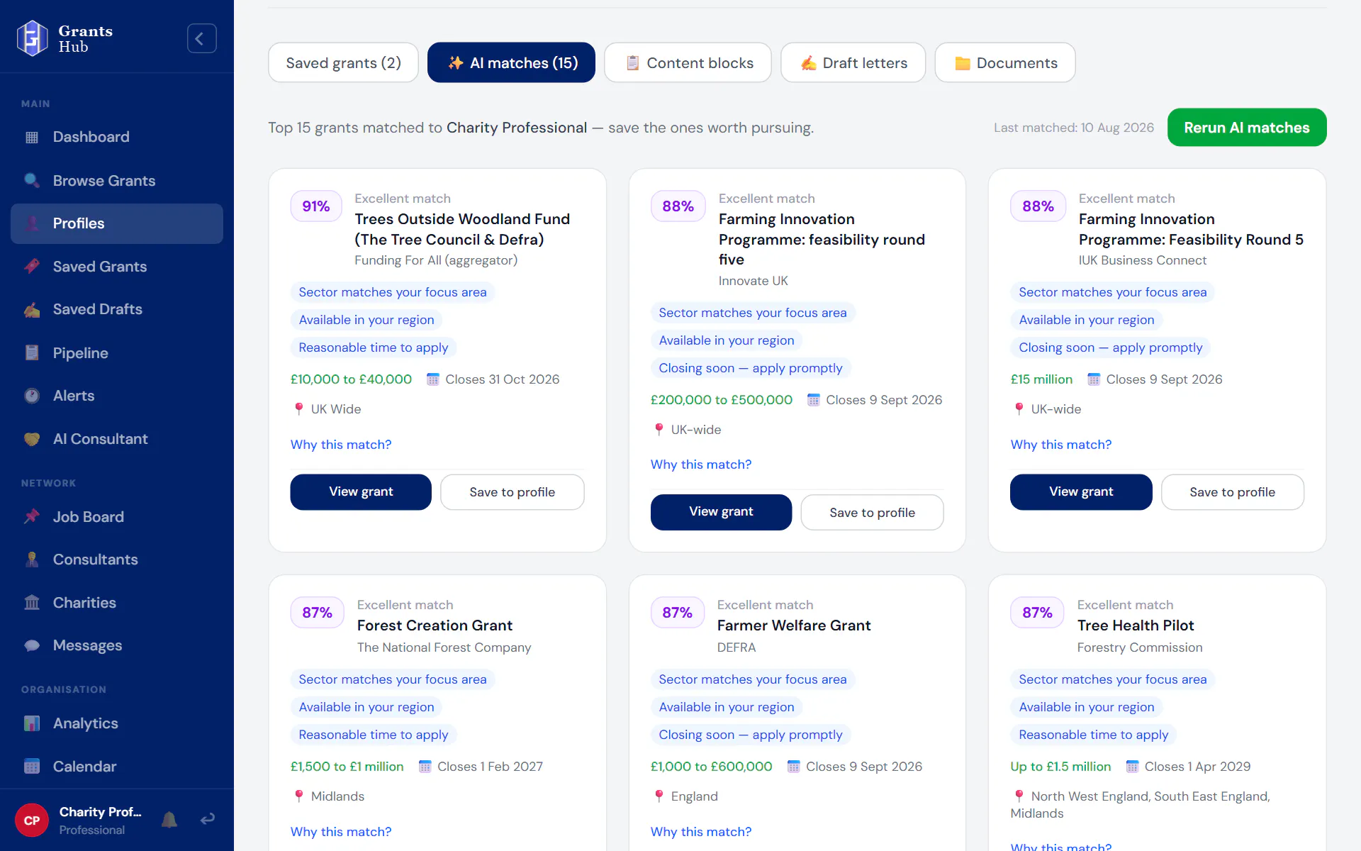
Task: Open Alerts from sidebar
Action: [x=117, y=396]
